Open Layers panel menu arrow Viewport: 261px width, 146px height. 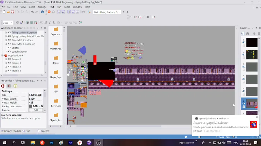[253, 28]
